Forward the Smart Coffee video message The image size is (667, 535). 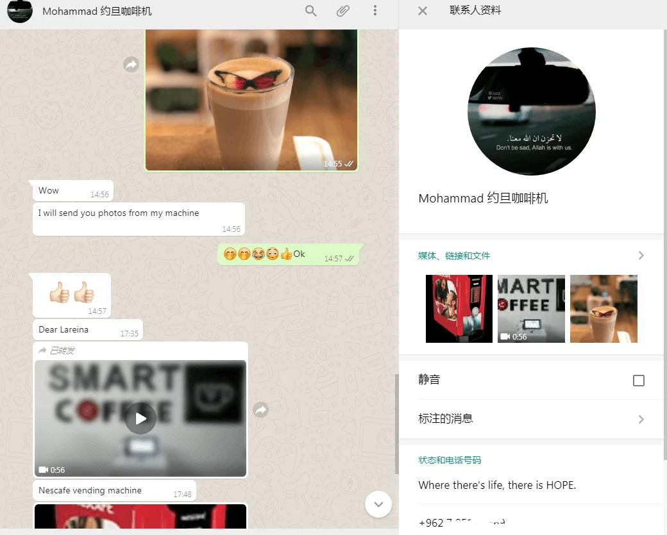(261, 409)
